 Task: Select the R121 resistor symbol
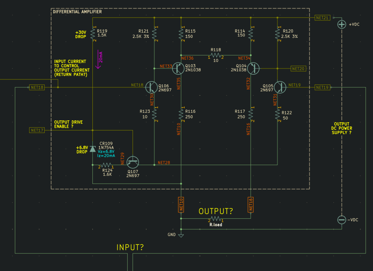pyautogui.click(x=154, y=34)
